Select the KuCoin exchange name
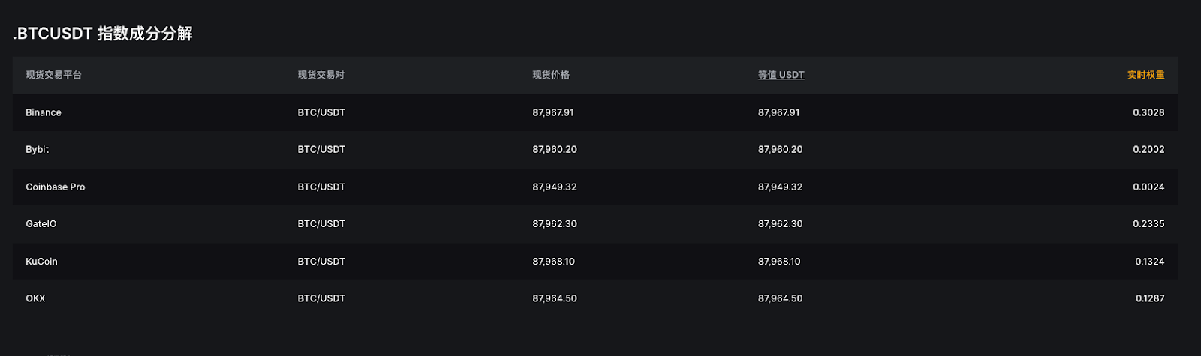 (41, 261)
